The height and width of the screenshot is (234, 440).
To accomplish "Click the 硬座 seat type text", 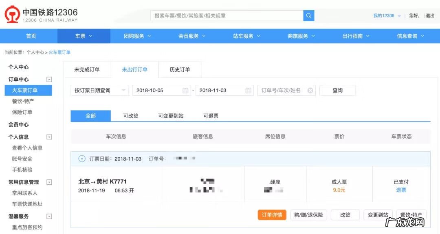I will click(x=275, y=182).
